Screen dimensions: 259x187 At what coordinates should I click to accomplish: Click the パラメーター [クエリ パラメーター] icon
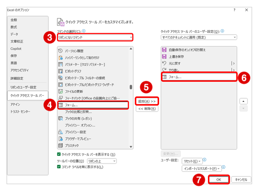point(61,65)
